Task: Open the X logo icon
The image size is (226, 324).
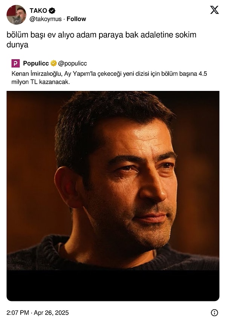Action: 214,10
